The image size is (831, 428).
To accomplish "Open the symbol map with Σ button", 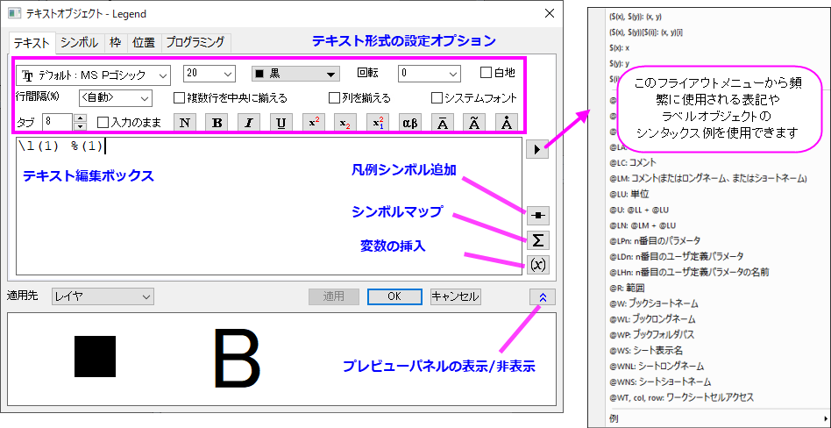I will tap(538, 239).
